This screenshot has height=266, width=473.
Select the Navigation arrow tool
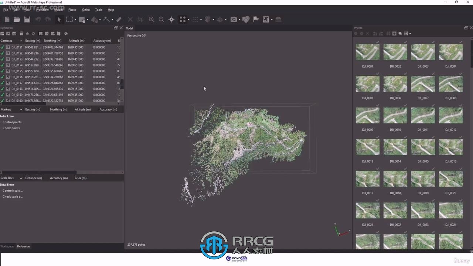59,19
